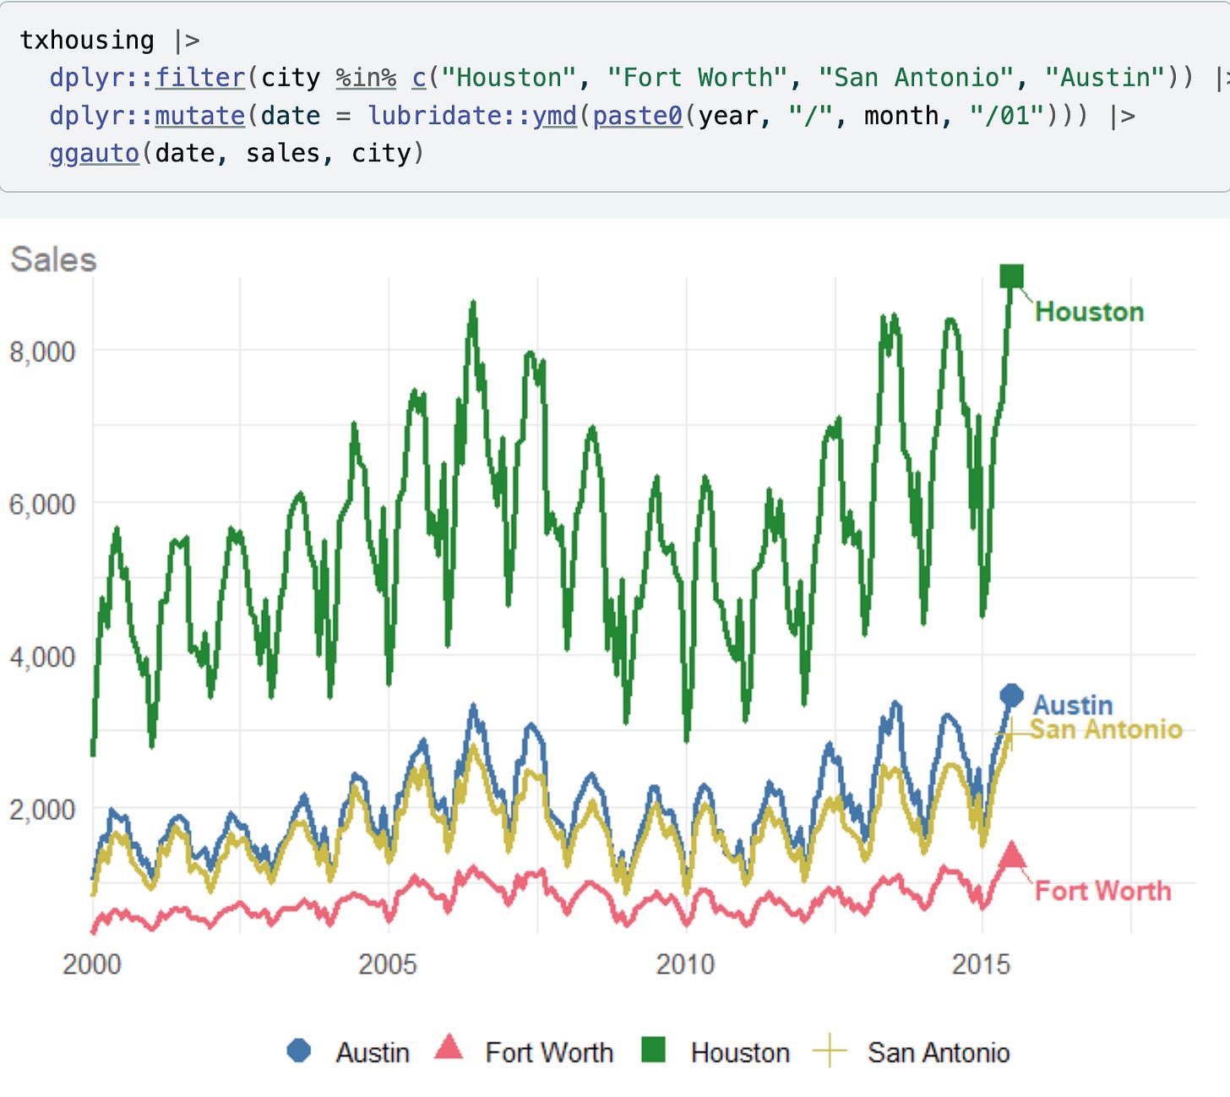Click the San Antonio yellow cross legend icon
1230x1097 pixels.
(x=829, y=1051)
